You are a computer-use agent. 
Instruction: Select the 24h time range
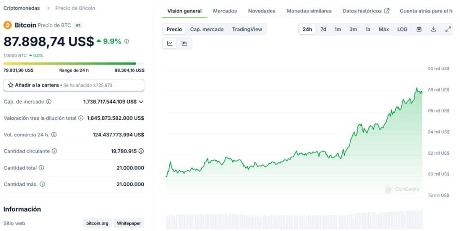pyautogui.click(x=307, y=29)
